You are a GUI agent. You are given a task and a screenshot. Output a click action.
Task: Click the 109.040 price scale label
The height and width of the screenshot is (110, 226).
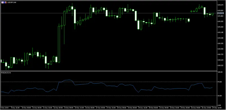coord(220,38)
